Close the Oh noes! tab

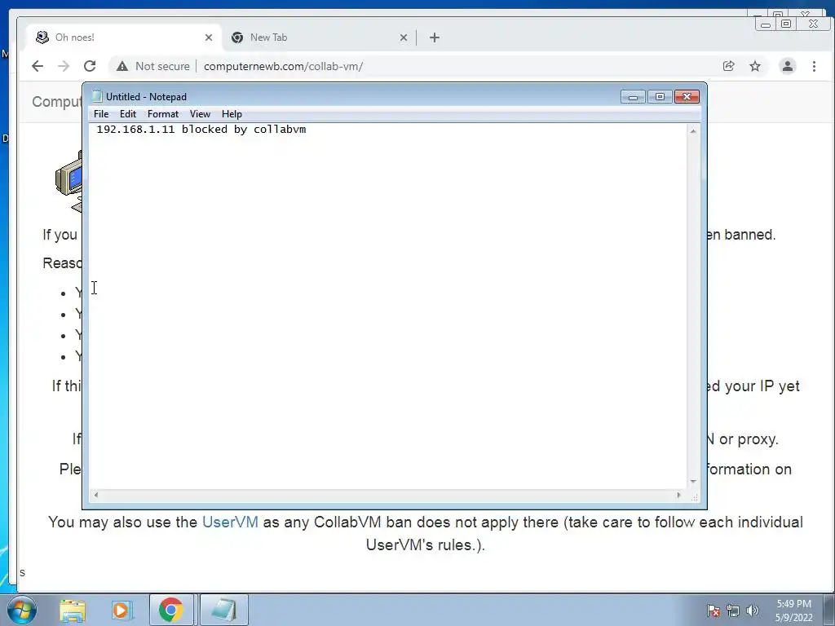click(x=209, y=37)
